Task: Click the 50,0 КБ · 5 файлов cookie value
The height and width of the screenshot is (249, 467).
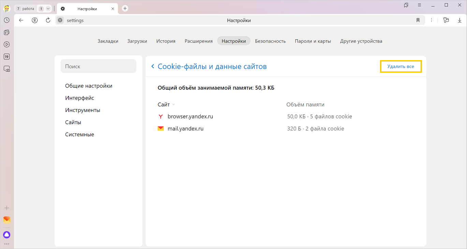Action: [x=320, y=116]
